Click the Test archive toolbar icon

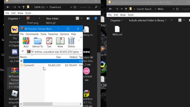pyautogui.click(x=49, y=43)
